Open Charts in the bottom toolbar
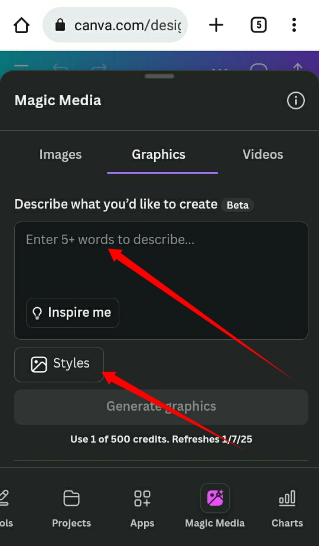The image size is (319, 546). click(x=287, y=508)
